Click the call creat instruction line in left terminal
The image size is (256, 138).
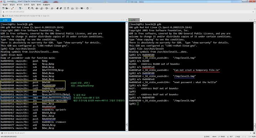33,88
